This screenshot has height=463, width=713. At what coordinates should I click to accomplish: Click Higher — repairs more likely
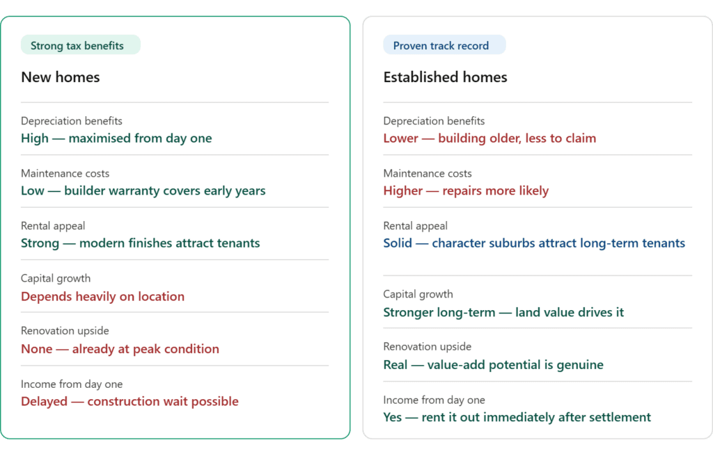click(x=466, y=190)
